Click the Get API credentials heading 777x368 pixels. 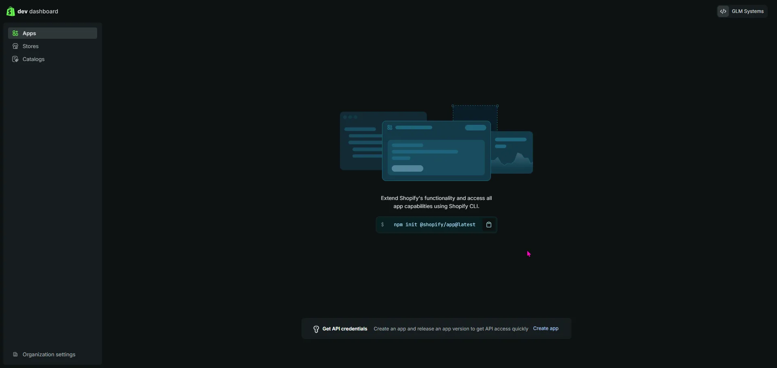[345, 329]
